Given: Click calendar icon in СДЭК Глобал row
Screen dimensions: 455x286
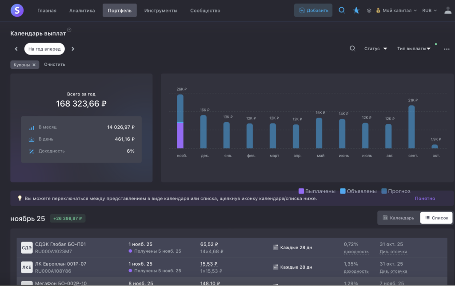Looking at the screenshot, I should 275,247.
